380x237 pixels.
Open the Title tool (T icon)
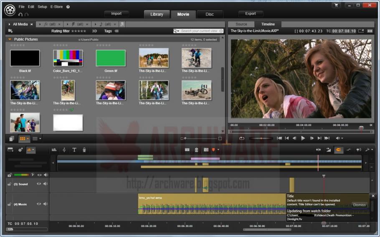pyautogui.click(x=74, y=150)
